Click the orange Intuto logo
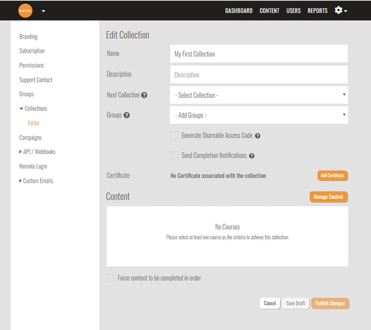The height and width of the screenshot is (330, 371). tap(25, 11)
